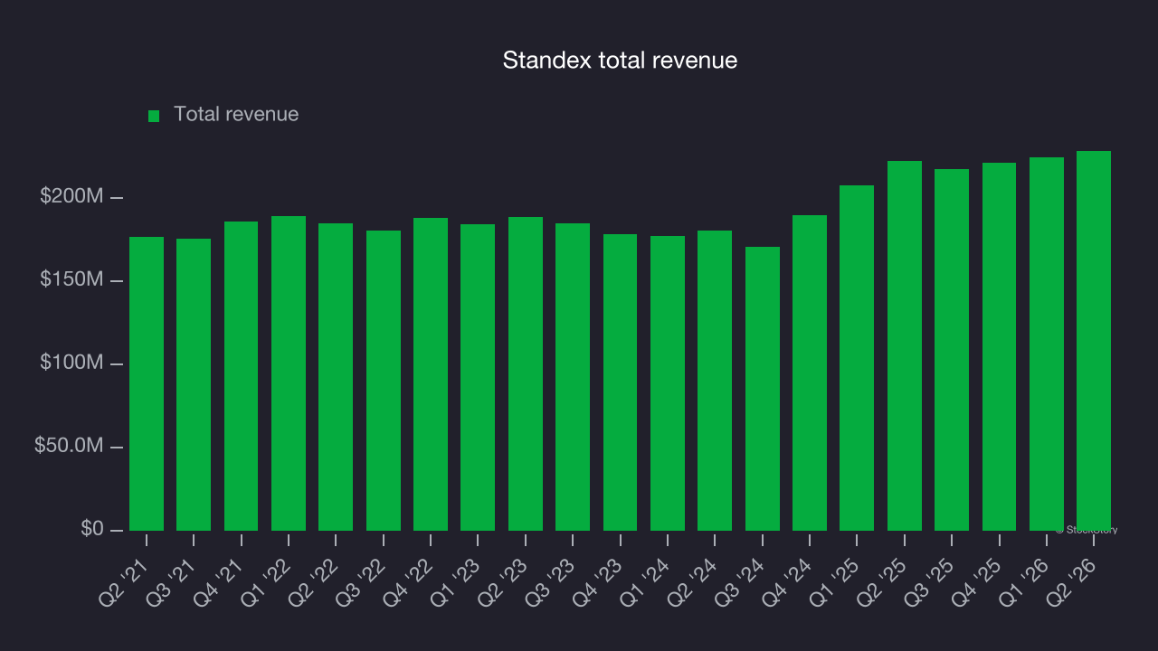1158x651 pixels.
Task: Select the Q2 '26 revenue bar
Action: [1094, 341]
